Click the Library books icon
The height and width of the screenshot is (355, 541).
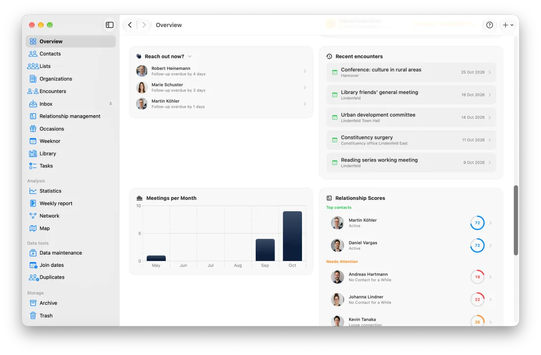pos(33,153)
